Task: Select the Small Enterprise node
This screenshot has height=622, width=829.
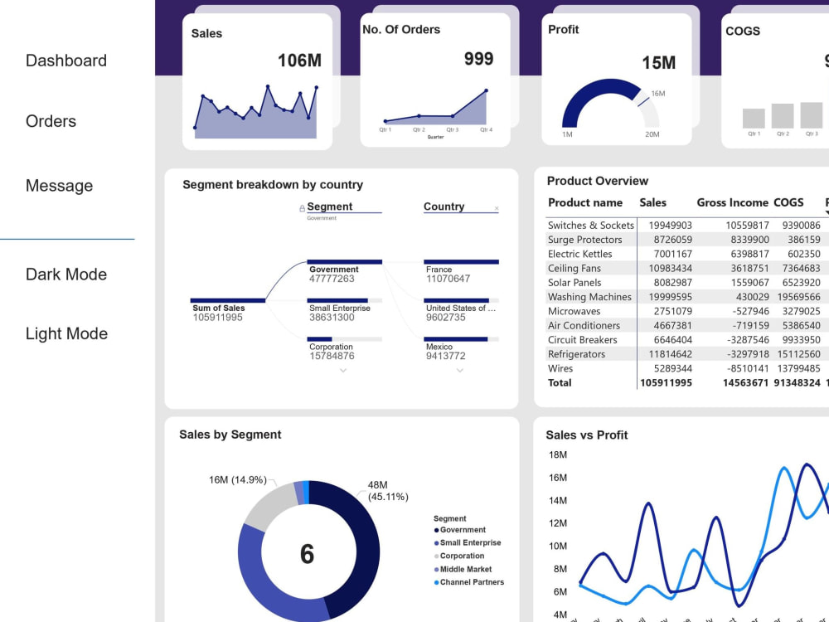Action: click(344, 310)
